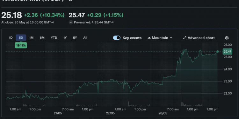Click the green last-price dot on chart
239x119 pixels.
pyautogui.click(x=218, y=52)
